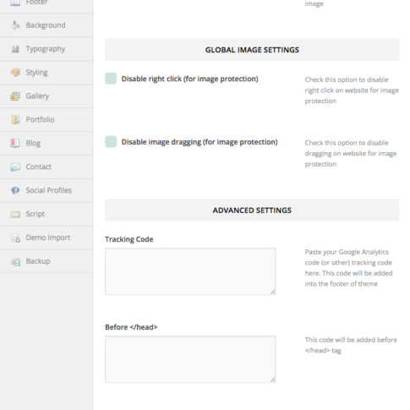Viewport: 410px width, 410px height.
Task: Toggle Disable image dragging checkbox
Action: point(111,142)
